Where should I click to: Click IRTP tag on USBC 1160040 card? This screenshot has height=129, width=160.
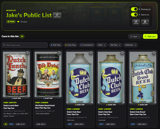pos(133,124)
